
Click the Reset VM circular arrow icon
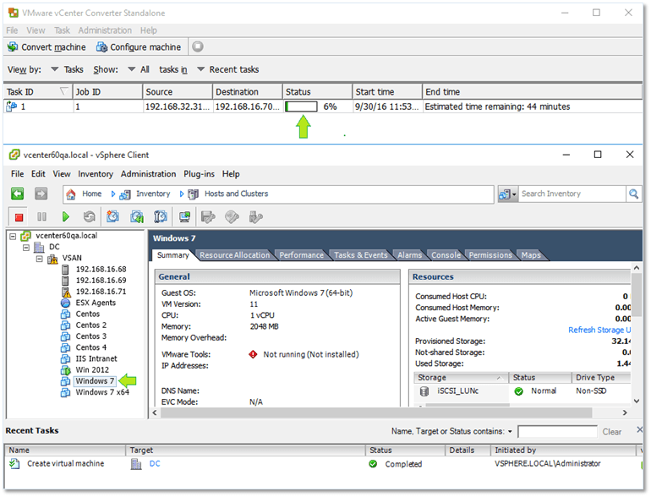[90, 216]
